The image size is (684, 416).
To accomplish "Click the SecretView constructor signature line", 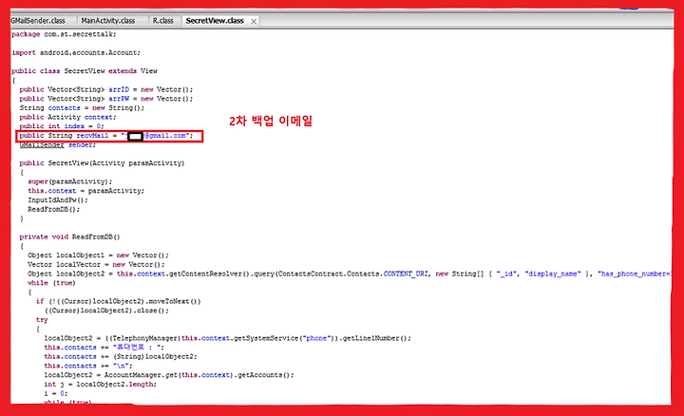I will pos(102,163).
